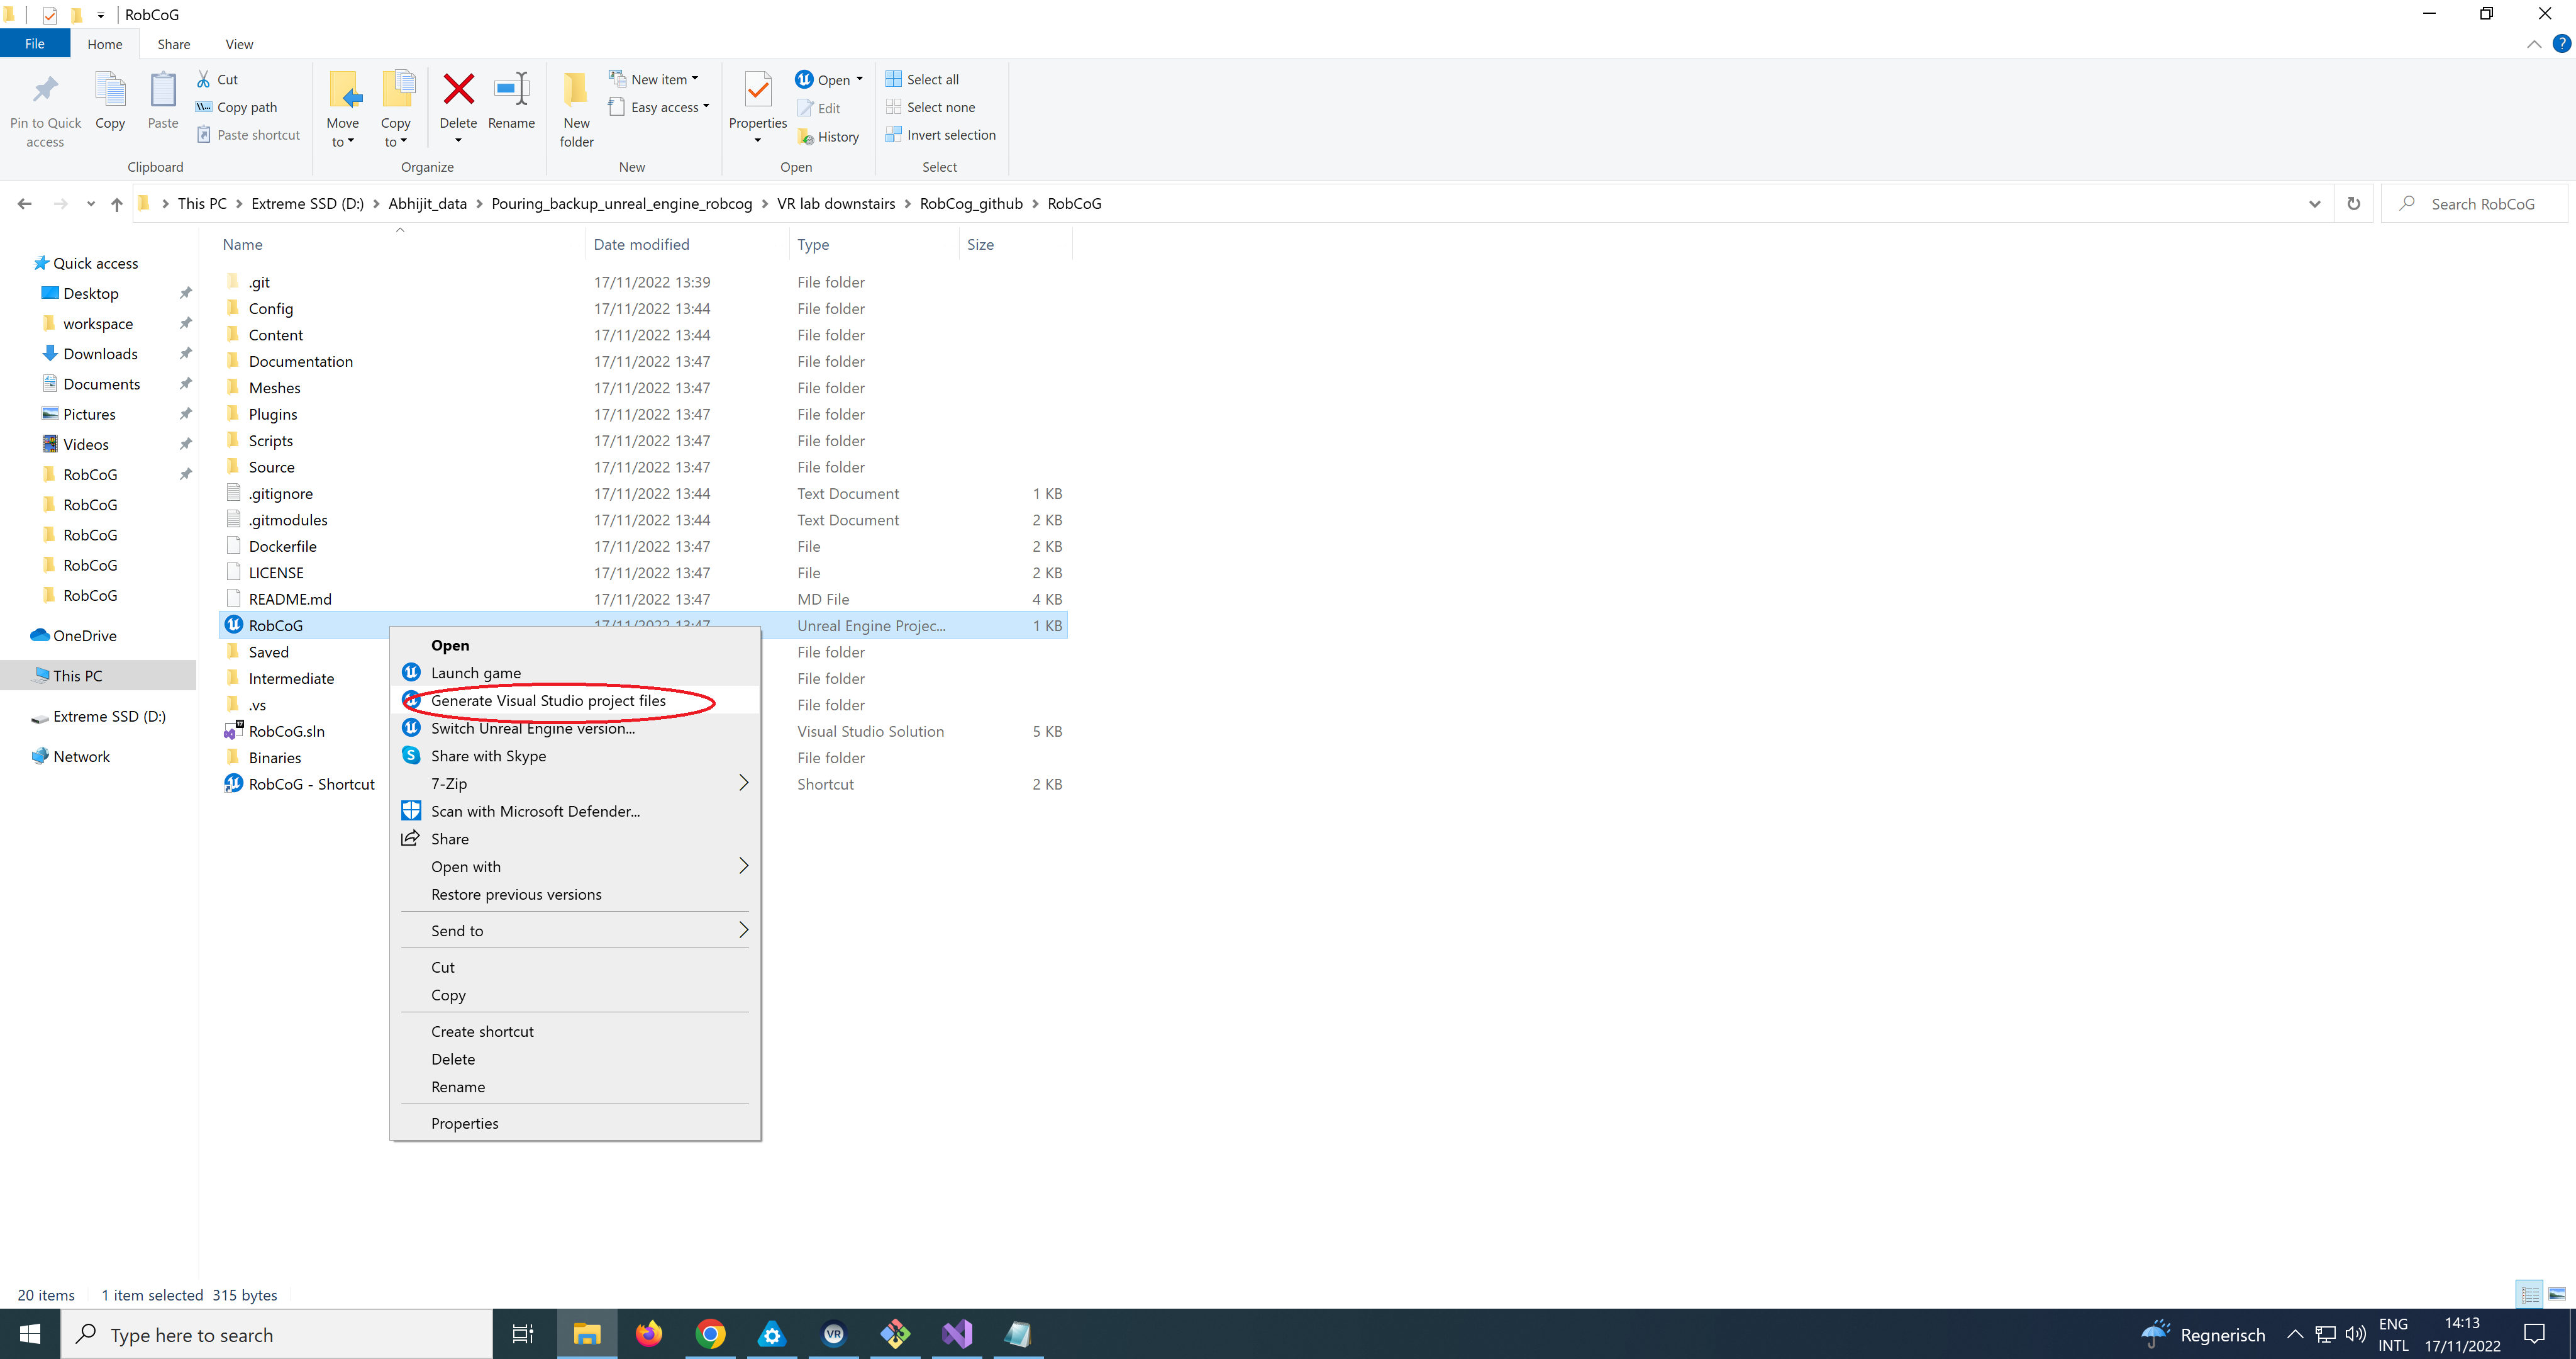
Task: Click the Copy path ribbon icon
Action: 204,107
